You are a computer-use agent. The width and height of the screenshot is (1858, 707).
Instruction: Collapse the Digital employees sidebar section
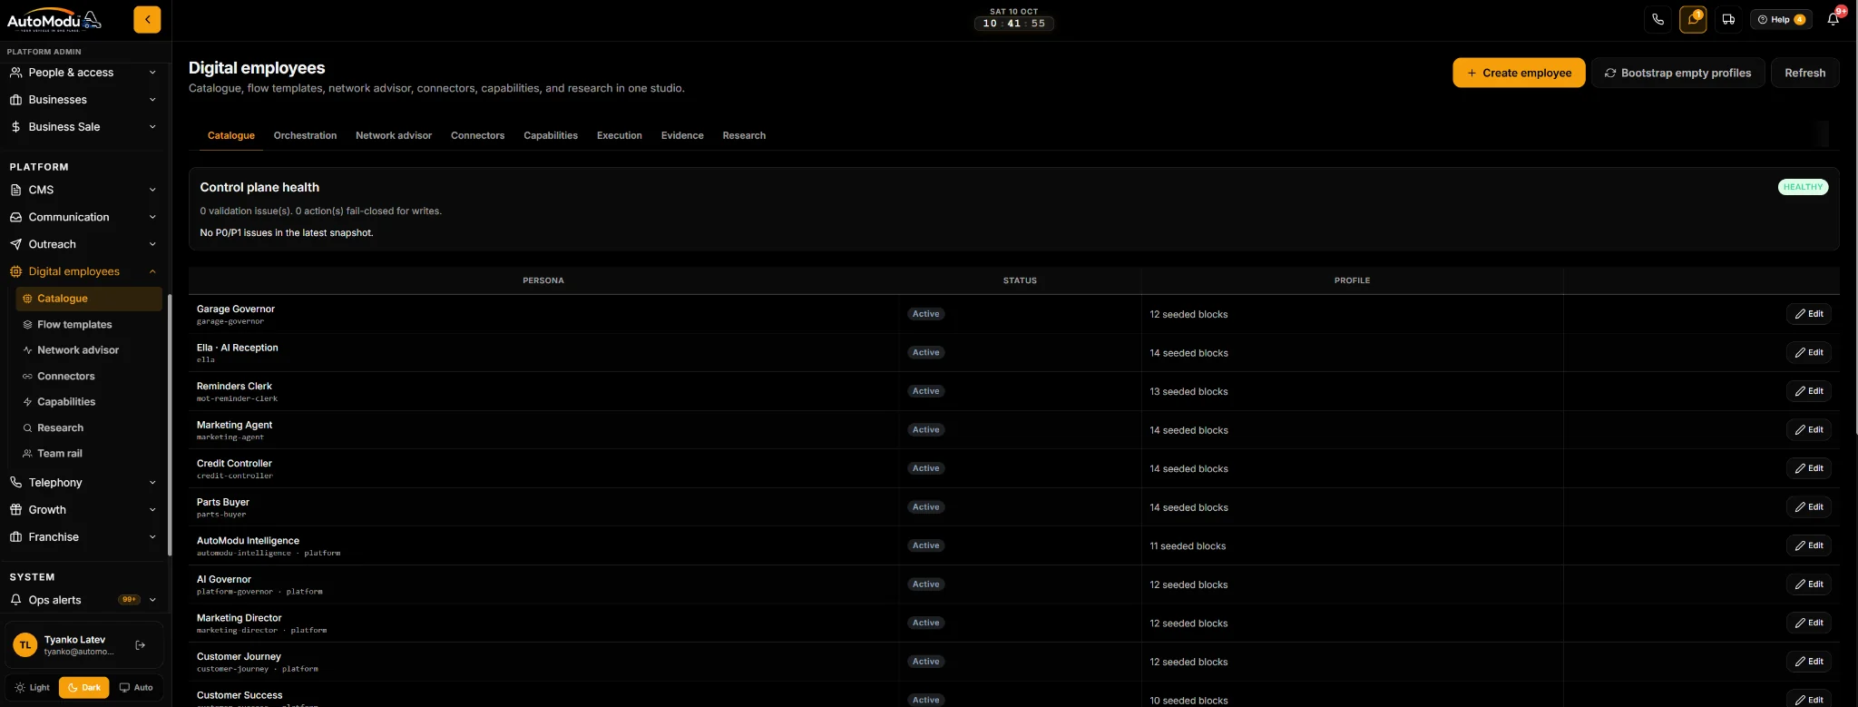83,271
